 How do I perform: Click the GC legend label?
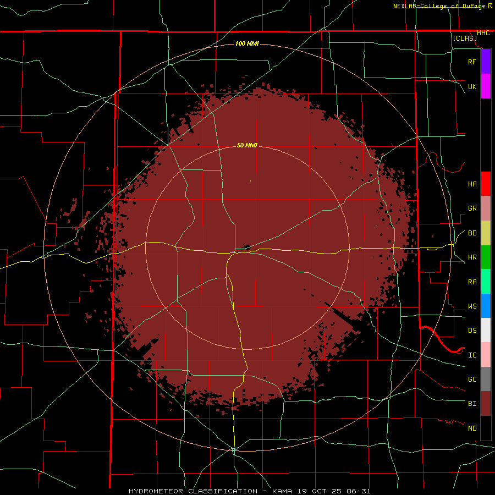coord(472,380)
